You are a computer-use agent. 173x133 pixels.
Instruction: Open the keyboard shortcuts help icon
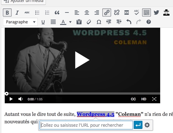(x=149, y=22)
